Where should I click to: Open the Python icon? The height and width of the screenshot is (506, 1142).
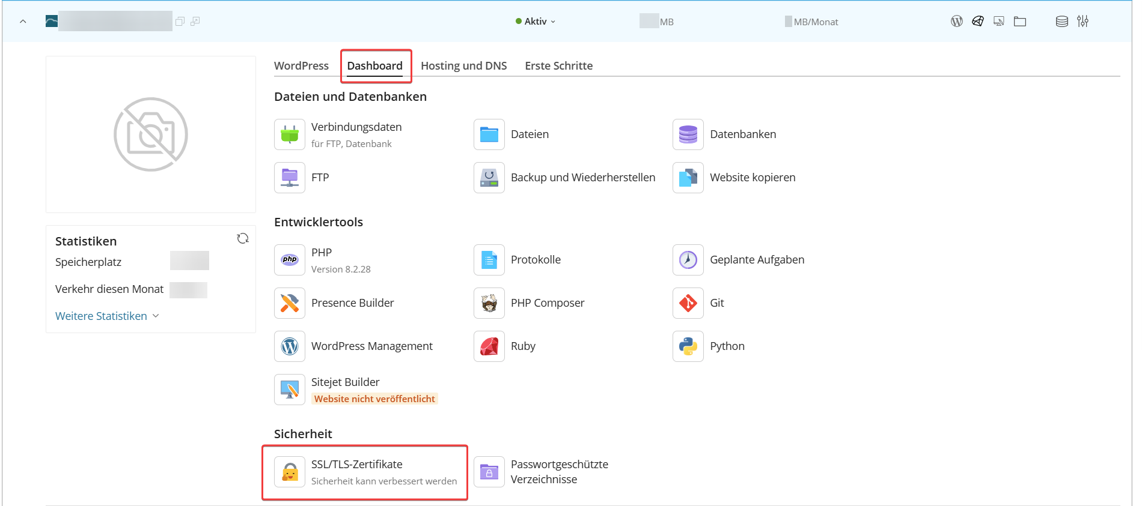688,346
